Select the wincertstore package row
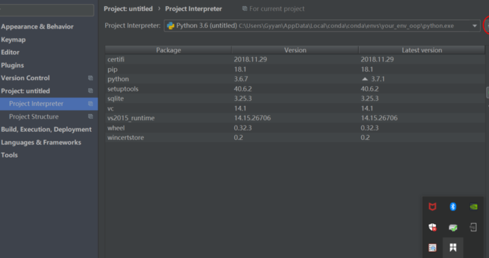The width and height of the screenshot is (489, 258). click(x=295, y=137)
